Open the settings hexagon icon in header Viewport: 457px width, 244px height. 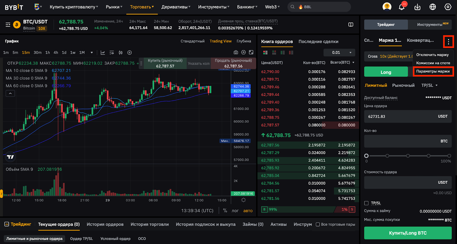coord(448,7)
